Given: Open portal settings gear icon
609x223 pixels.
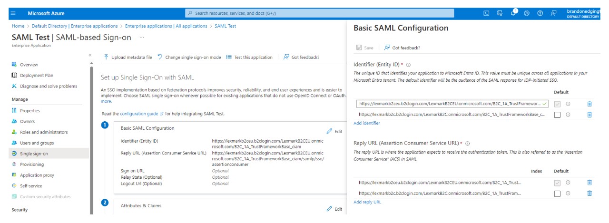Looking at the screenshot, I should click(527, 13).
